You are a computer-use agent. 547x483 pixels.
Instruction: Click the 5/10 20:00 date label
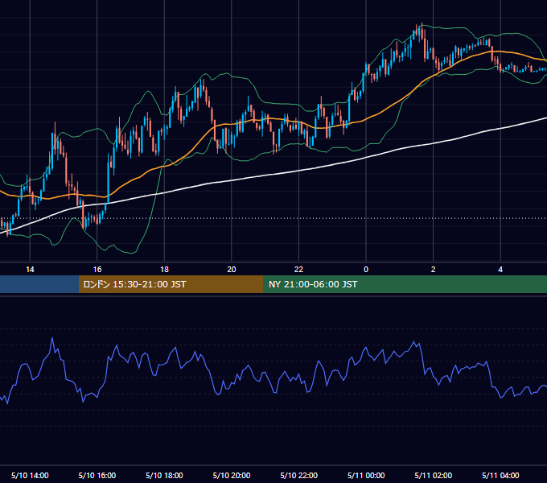pos(232,475)
